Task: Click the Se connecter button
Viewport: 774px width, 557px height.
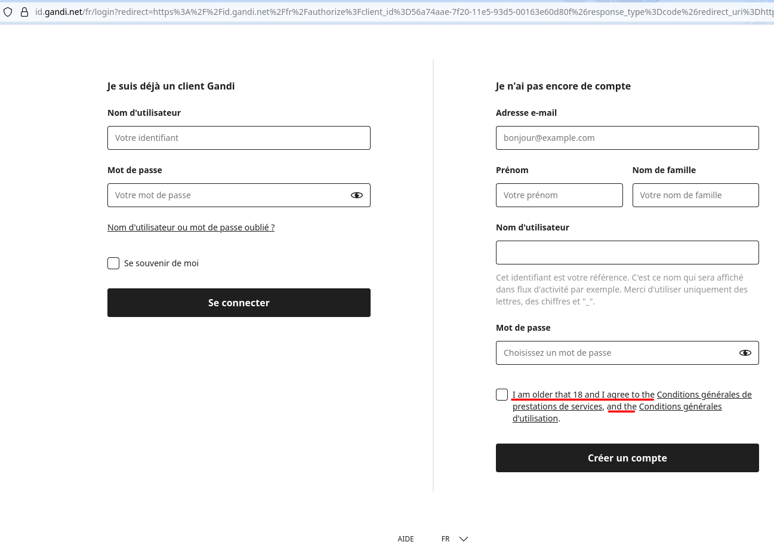Action: (x=239, y=303)
